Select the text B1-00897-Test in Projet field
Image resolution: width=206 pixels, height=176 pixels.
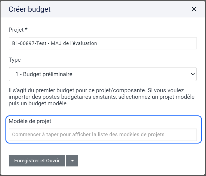pyautogui.click(x=29, y=43)
